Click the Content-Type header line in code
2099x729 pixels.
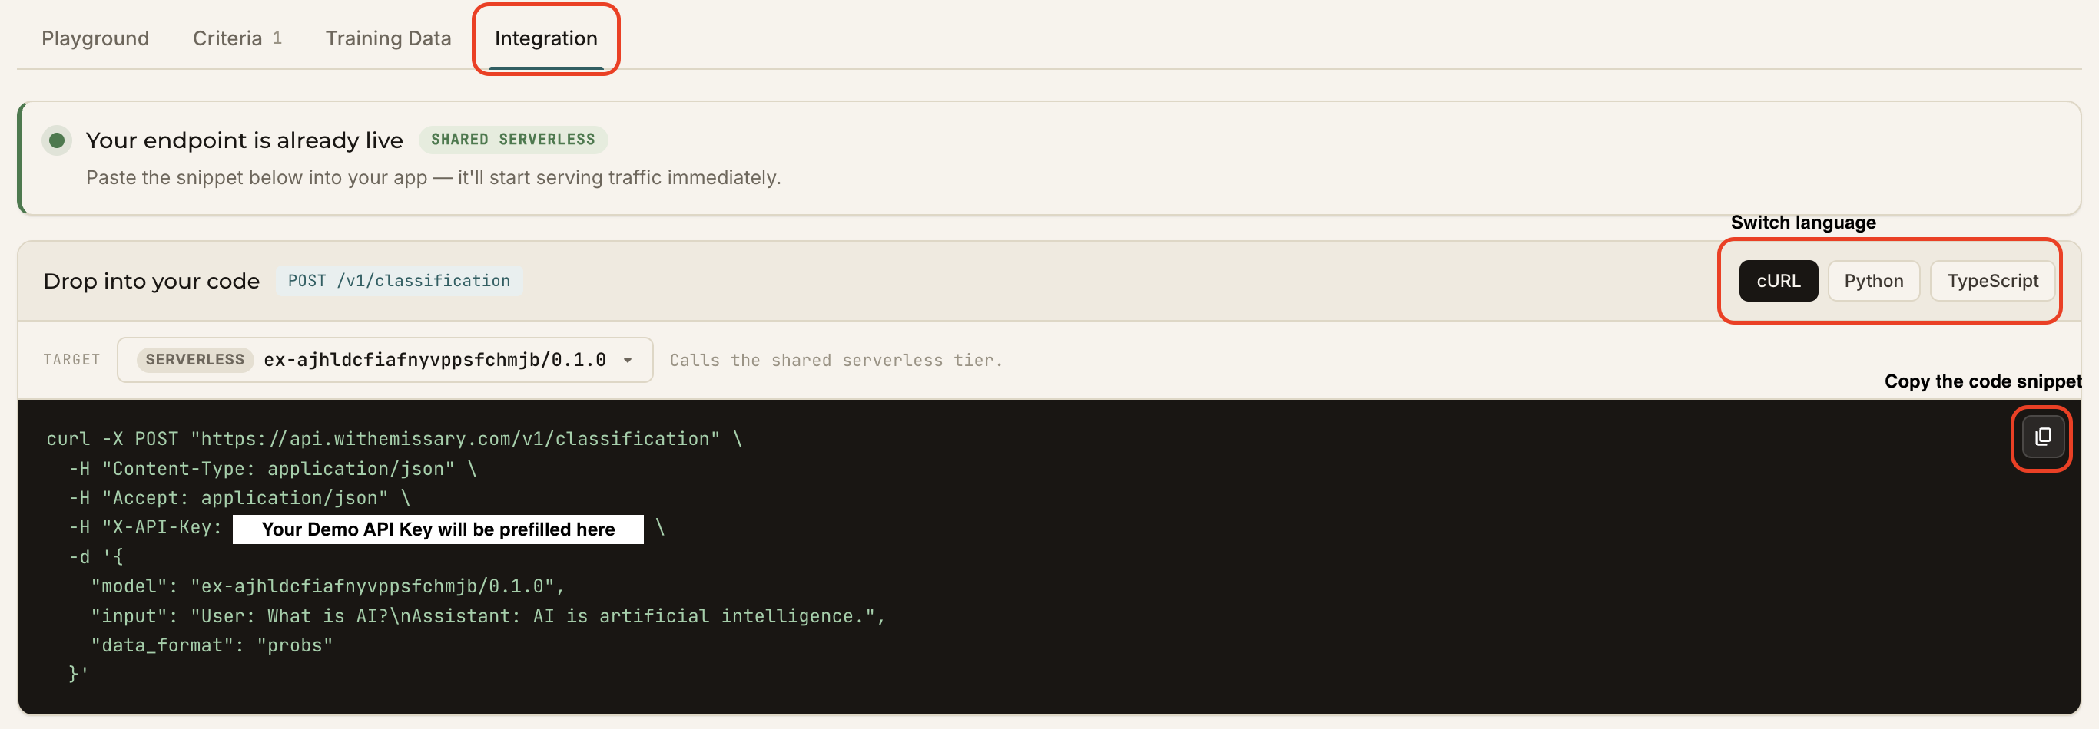[272, 469]
